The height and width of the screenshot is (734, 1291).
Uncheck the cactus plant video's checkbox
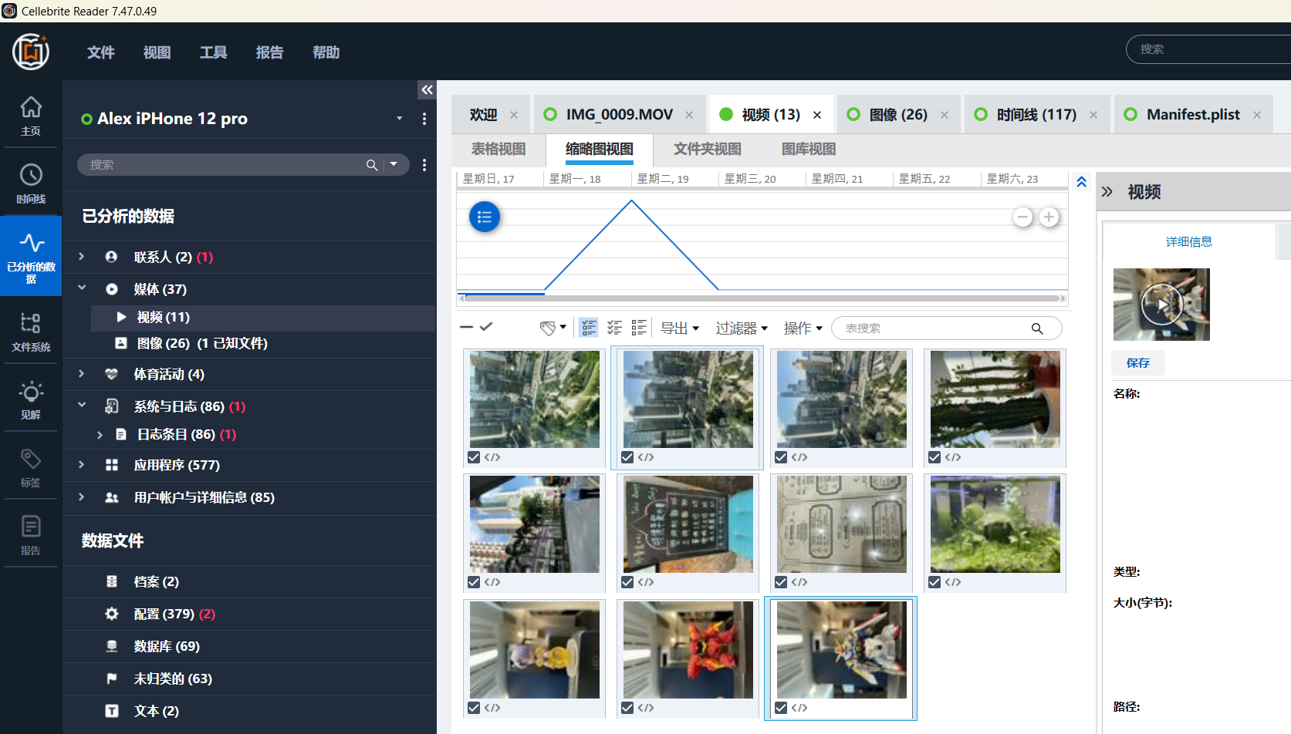(x=934, y=457)
